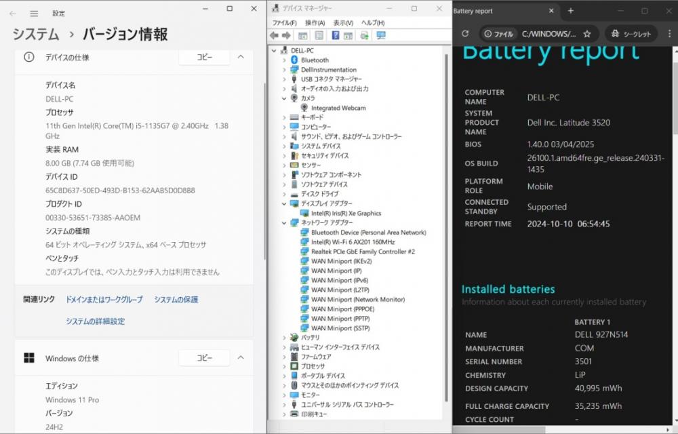The width and height of the screenshot is (678, 434).
Task: Click the hamburger menu icon in Settings window
Action: [34, 14]
